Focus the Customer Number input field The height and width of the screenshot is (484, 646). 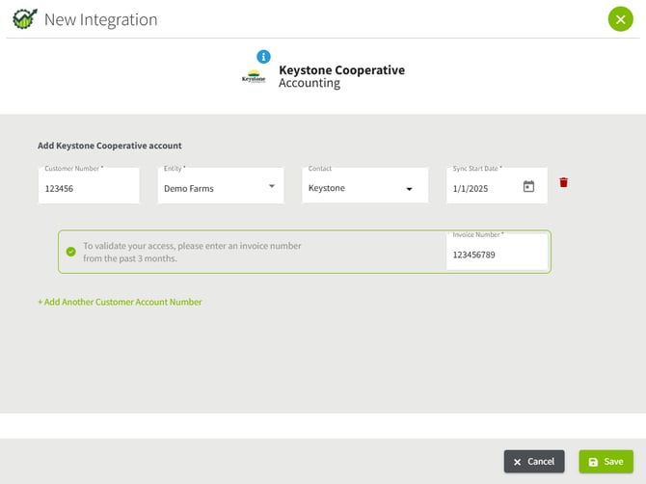(x=89, y=188)
